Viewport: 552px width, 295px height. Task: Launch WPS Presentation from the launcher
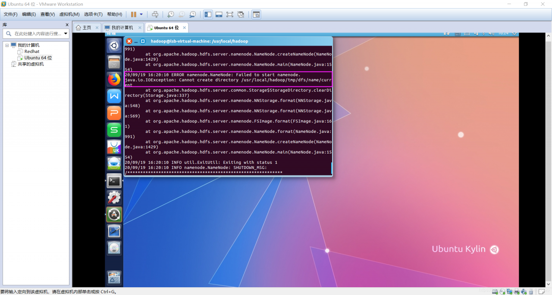(114, 113)
